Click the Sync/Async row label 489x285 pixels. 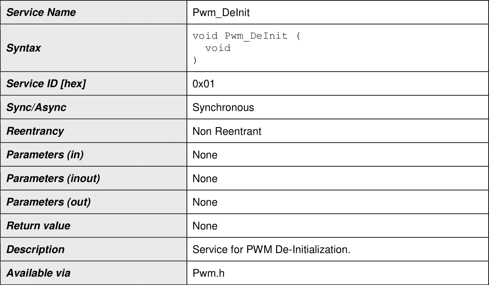click(x=36, y=107)
